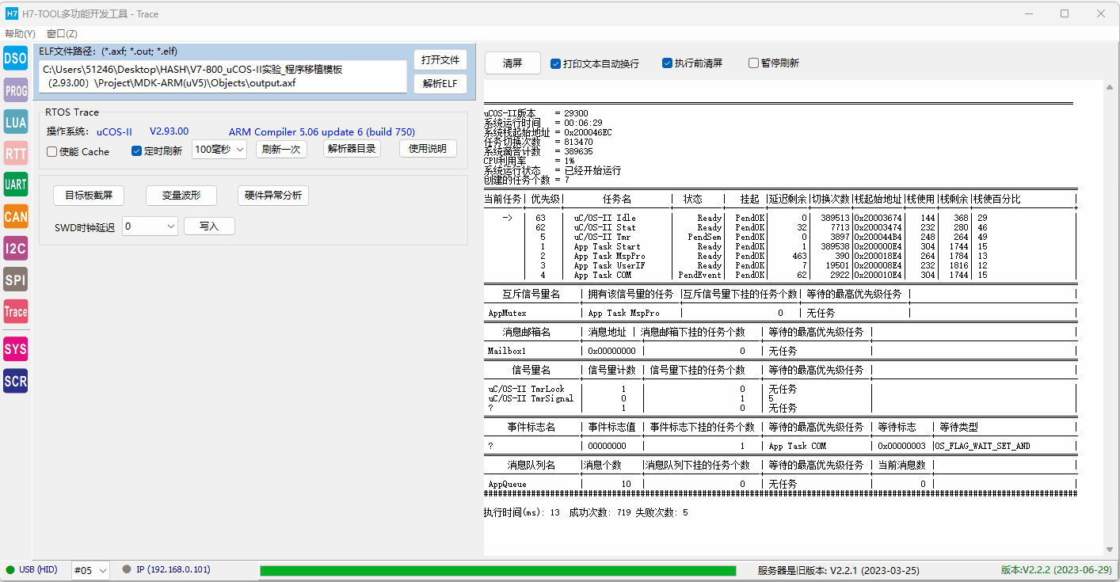Open the UART serial tool
This screenshot has height=582, width=1120.
[x=16, y=184]
